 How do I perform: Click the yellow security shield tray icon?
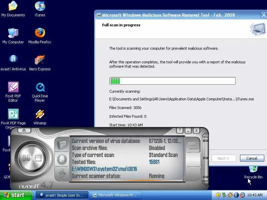coord(218,195)
